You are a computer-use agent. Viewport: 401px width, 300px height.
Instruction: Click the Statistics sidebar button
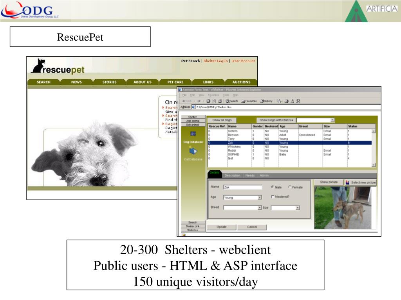point(193,230)
